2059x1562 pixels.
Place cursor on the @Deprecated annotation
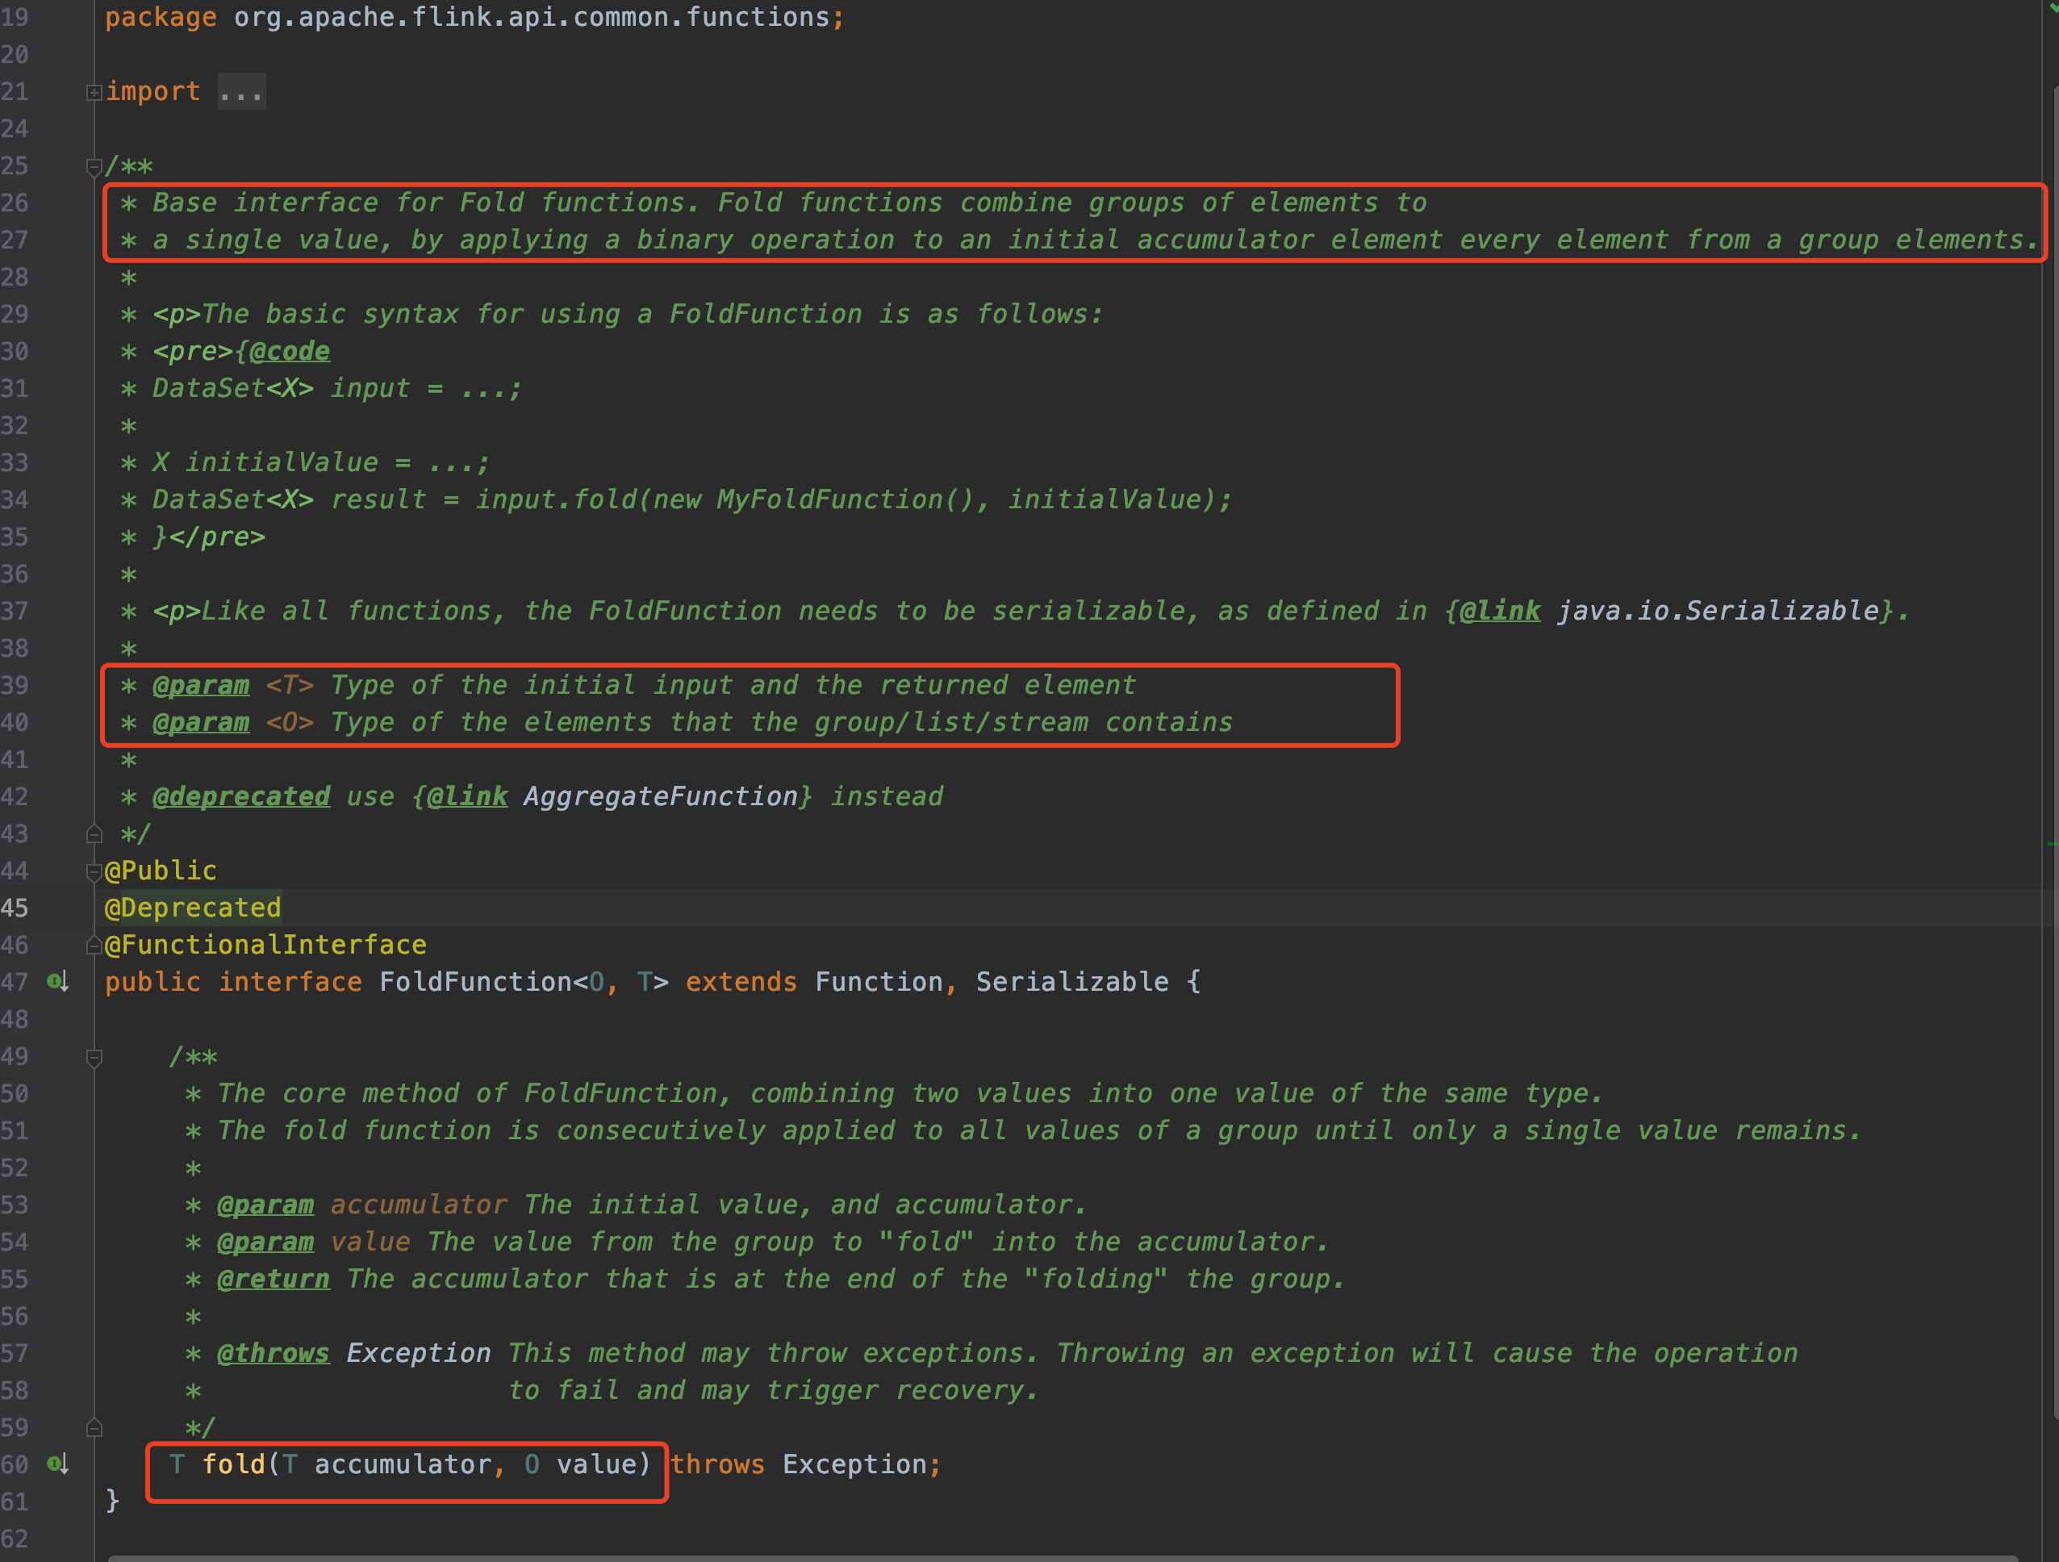193,908
